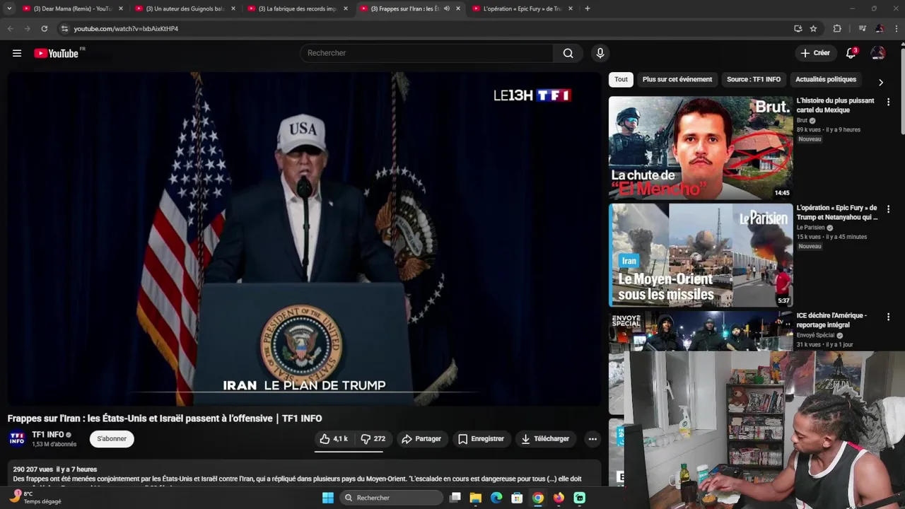Click the Partager share button
The image size is (905, 509).
(421, 439)
